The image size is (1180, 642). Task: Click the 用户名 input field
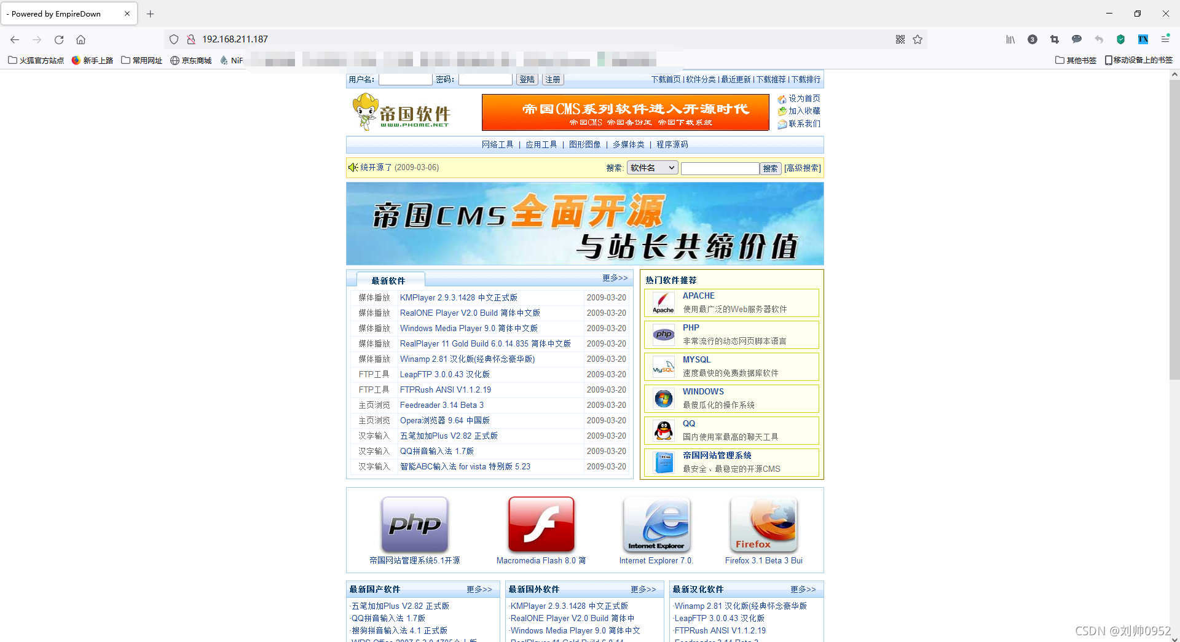[x=405, y=79]
